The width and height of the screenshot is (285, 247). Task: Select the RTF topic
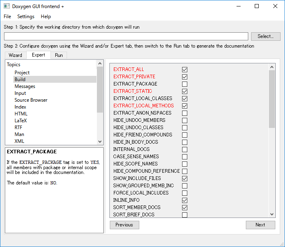click(x=18, y=128)
